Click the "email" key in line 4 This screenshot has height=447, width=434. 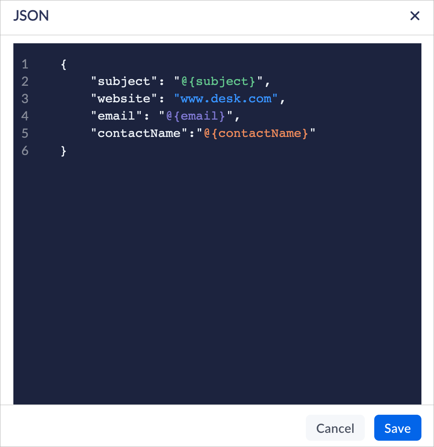116,116
